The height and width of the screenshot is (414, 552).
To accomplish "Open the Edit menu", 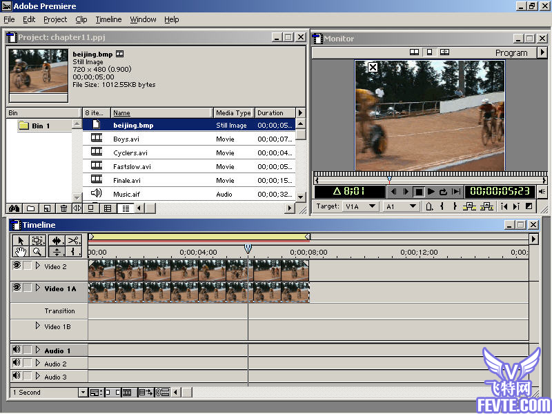I will (29, 20).
